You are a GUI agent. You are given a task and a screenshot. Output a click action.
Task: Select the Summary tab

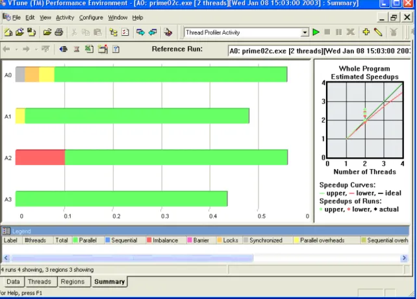[110, 281]
